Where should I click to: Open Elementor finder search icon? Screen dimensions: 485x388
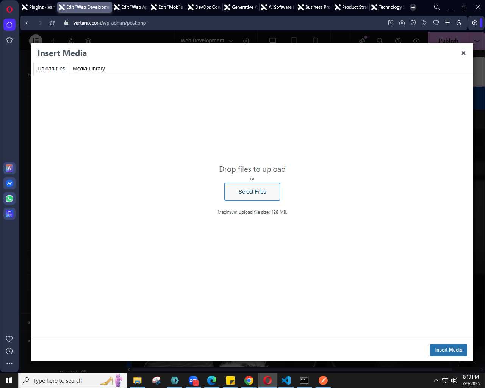[x=380, y=40]
